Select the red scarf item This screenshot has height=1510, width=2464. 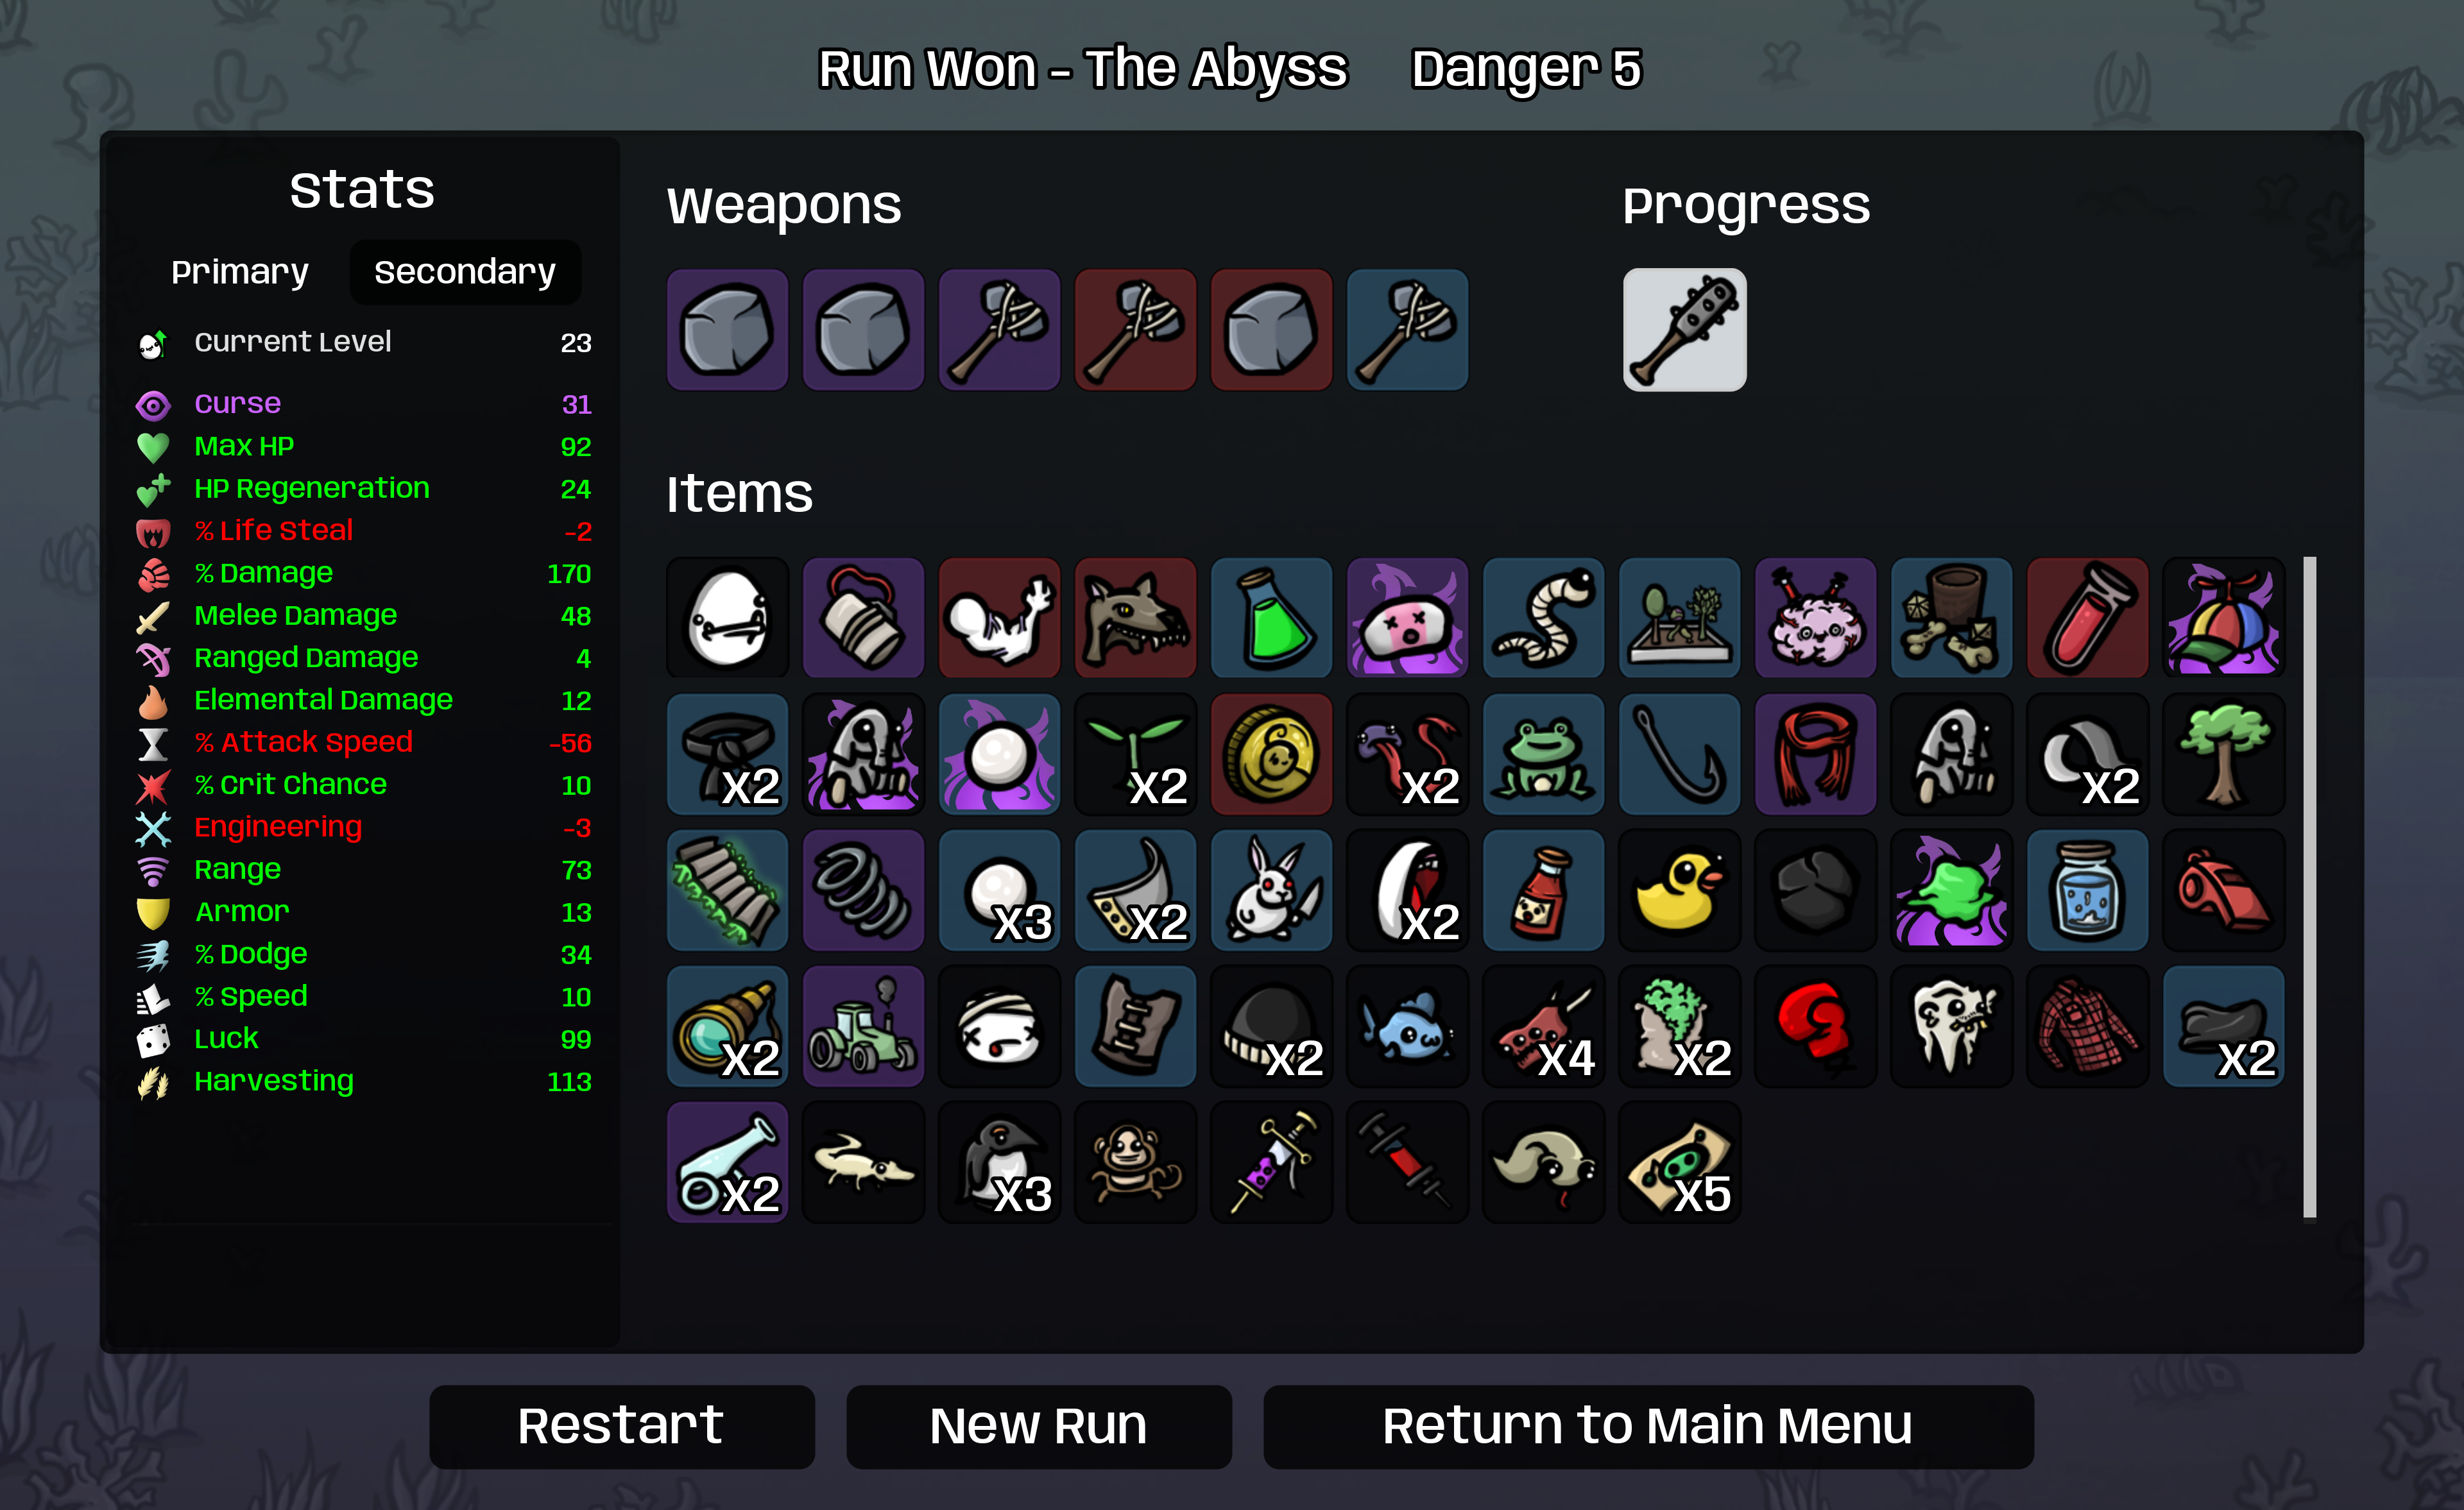point(1815,754)
